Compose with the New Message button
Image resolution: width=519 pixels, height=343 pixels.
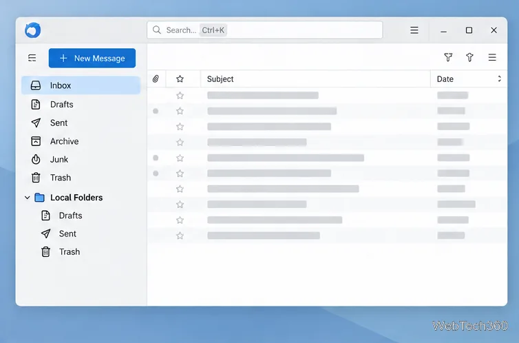[x=92, y=59]
